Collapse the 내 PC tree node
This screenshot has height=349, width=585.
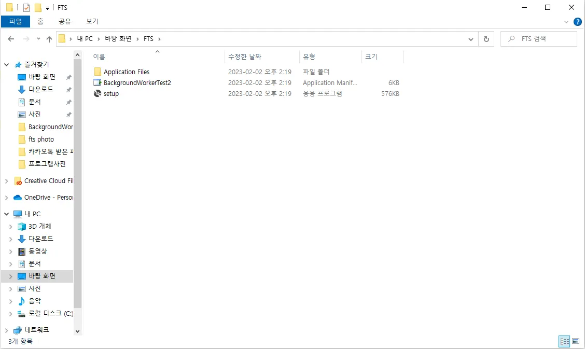click(6, 214)
